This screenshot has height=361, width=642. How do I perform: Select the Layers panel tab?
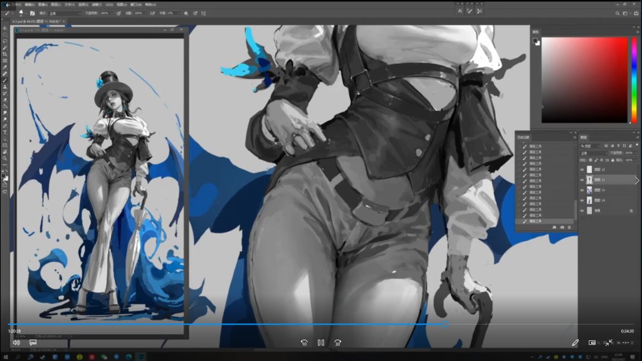pos(583,137)
